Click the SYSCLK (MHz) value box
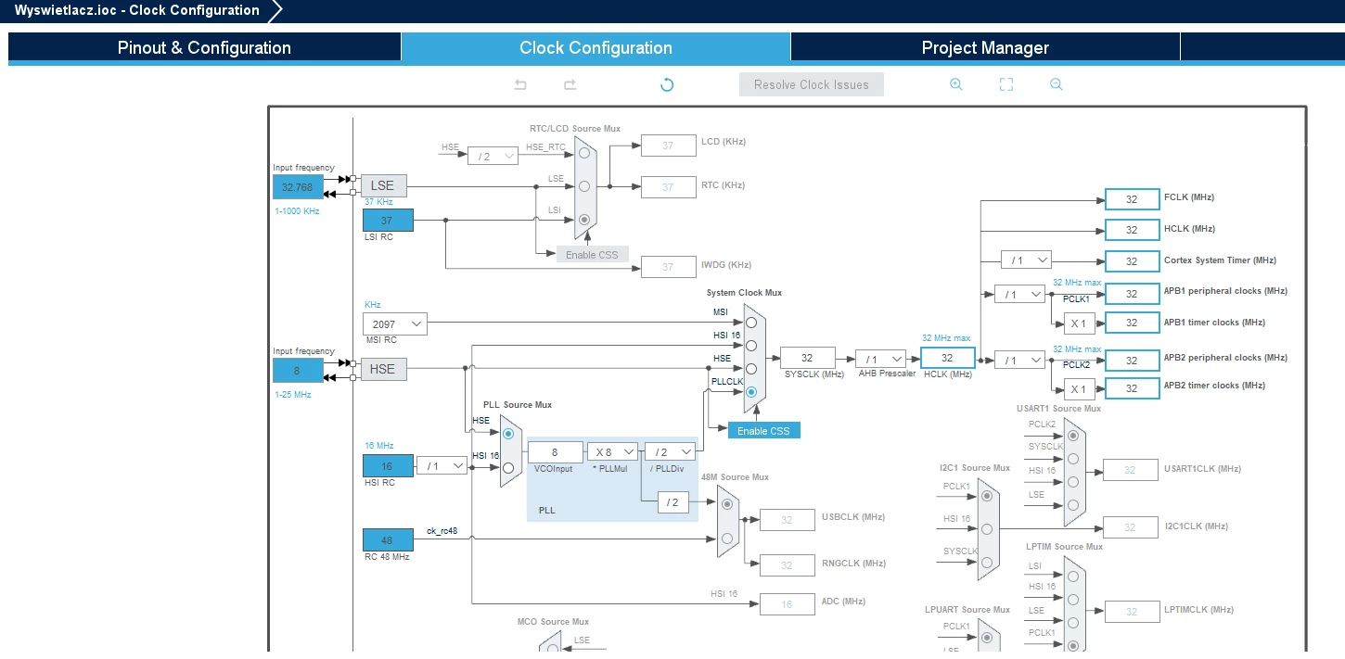The width and height of the screenshot is (1345, 659). click(807, 358)
